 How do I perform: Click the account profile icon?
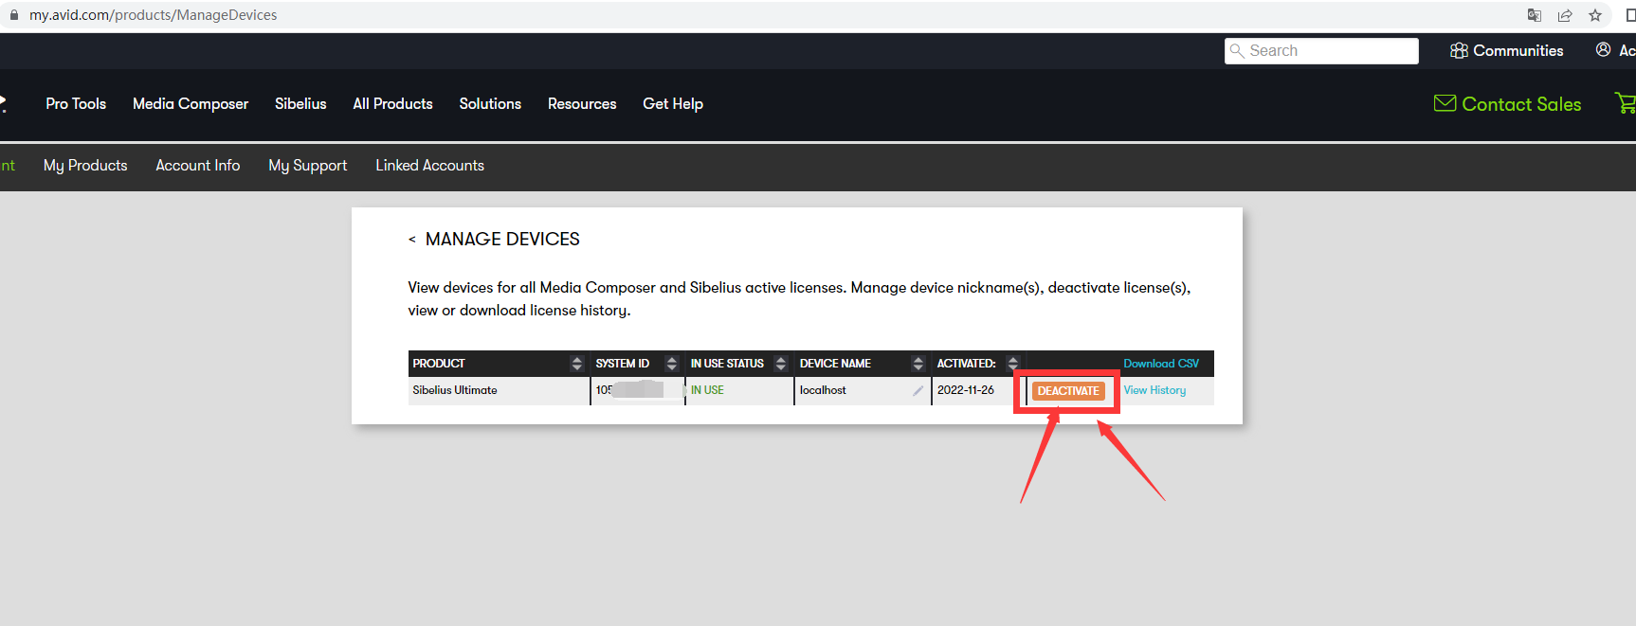[1603, 50]
